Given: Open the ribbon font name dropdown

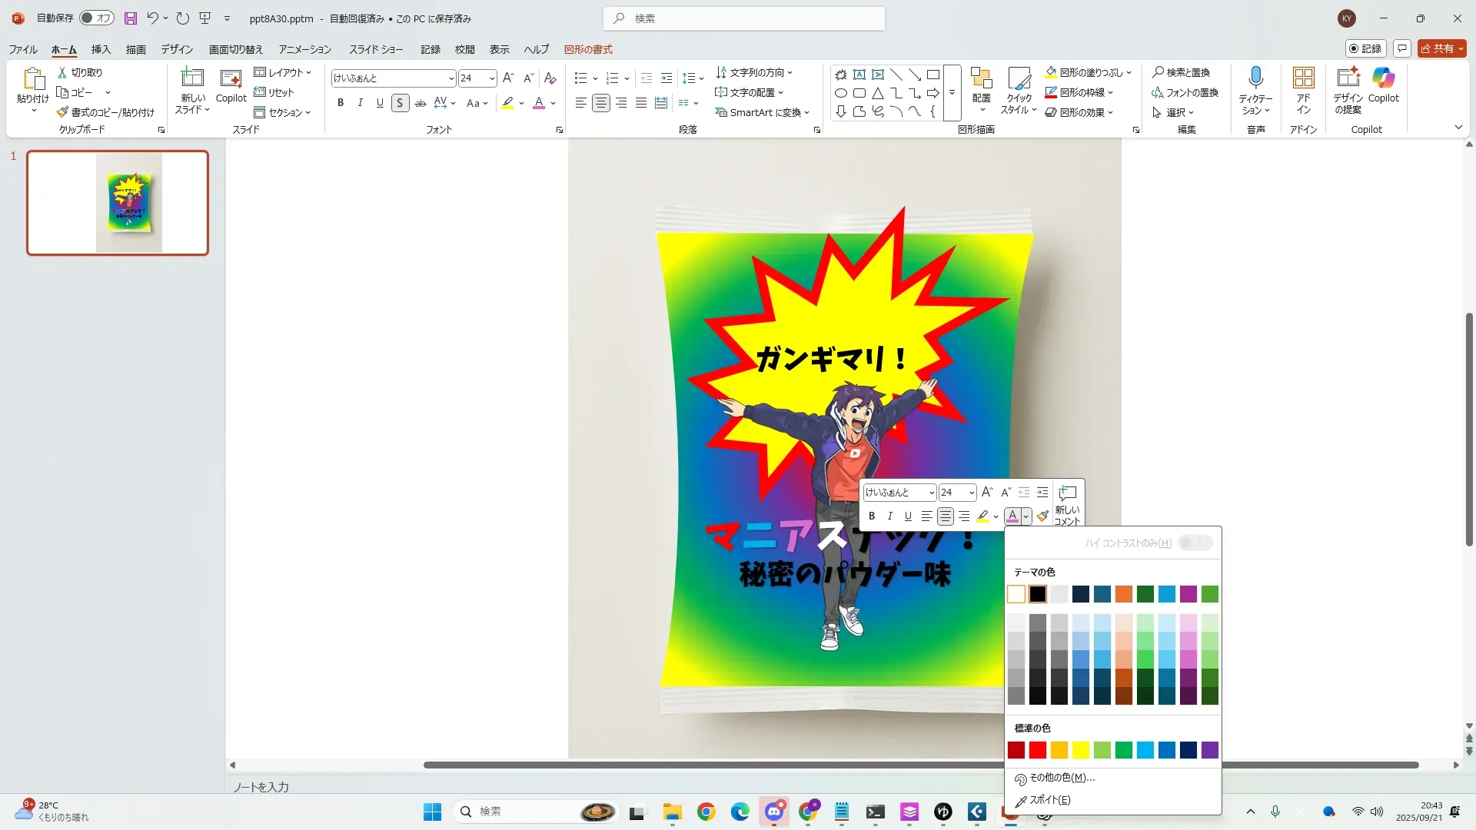Looking at the screenshot, I should pyautogui.click(x=451, y=78).
